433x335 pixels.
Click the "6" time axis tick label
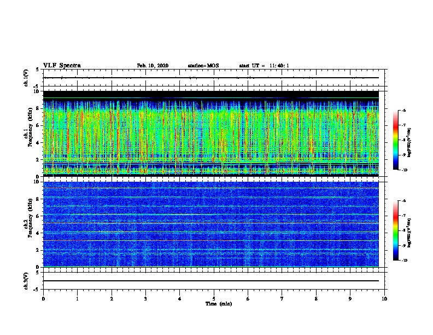(248, 299)
